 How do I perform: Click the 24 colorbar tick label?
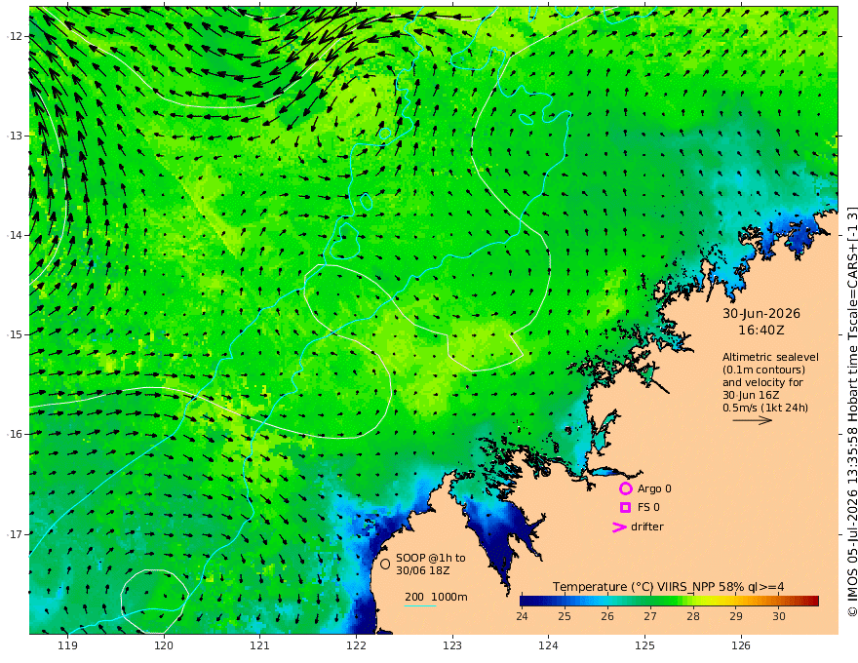(522, 616)
